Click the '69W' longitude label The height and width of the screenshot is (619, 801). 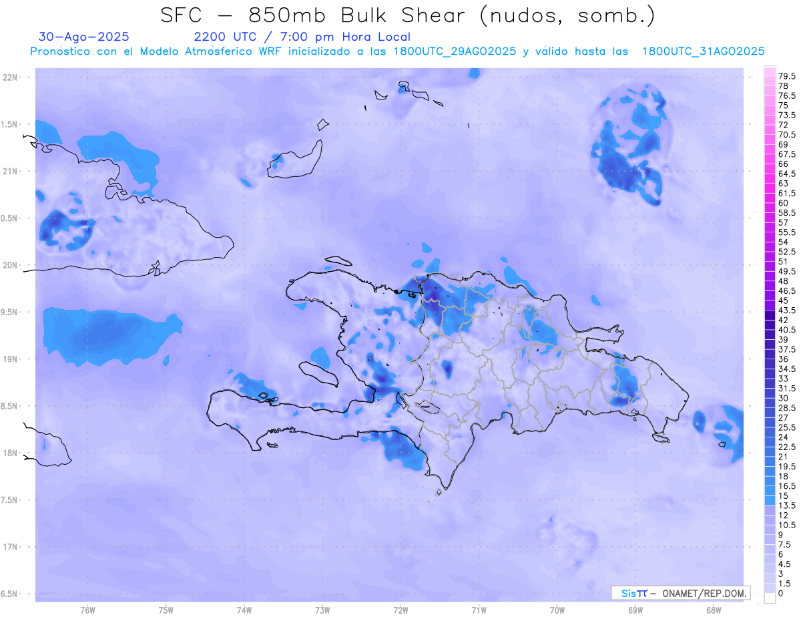pos(635,610)
